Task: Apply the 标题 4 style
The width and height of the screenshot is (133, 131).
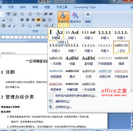Action: point(105,35)
